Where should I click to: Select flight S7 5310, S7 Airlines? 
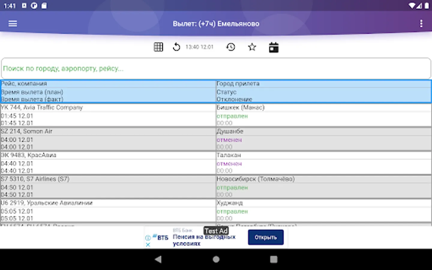tap(35, 179)
